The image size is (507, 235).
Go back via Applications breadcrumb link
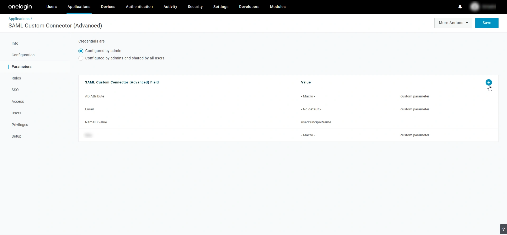(19, 19)
